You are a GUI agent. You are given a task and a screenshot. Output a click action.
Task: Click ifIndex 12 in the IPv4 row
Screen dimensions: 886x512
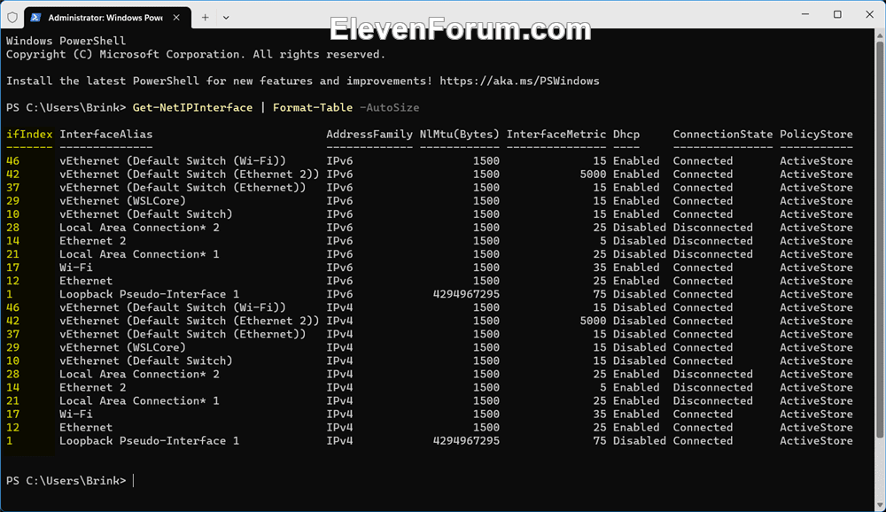13,427
